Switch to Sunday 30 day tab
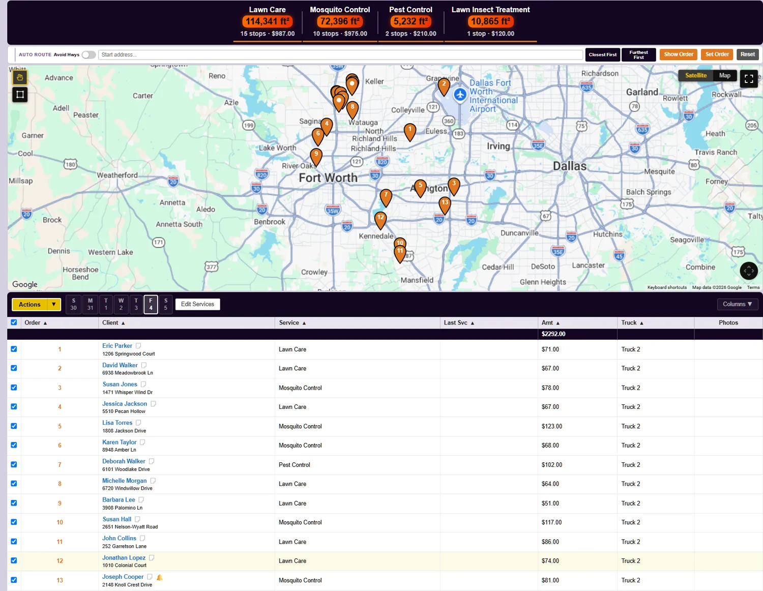Image resolution: width=763 pixels, height=591 pixels. point(74,304)
